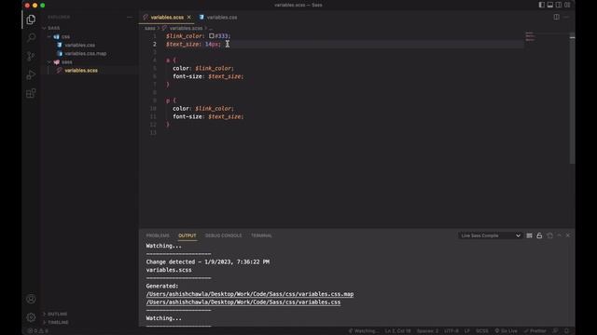The width and height of the screenshot is (597, 335).
Task: Click line number 13 in the gutter
Action: [153, 132]
